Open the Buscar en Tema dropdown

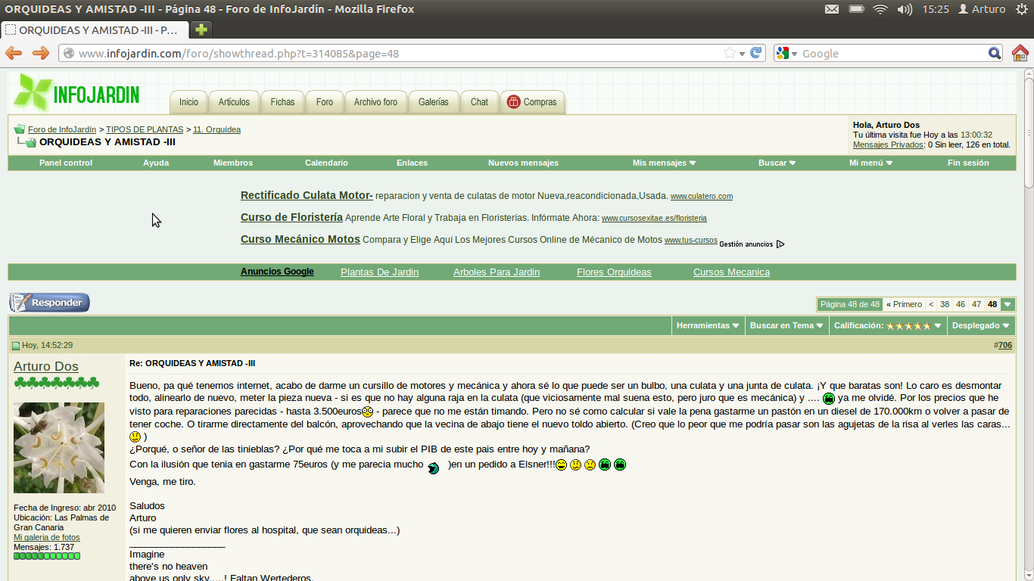pos(786,325)
